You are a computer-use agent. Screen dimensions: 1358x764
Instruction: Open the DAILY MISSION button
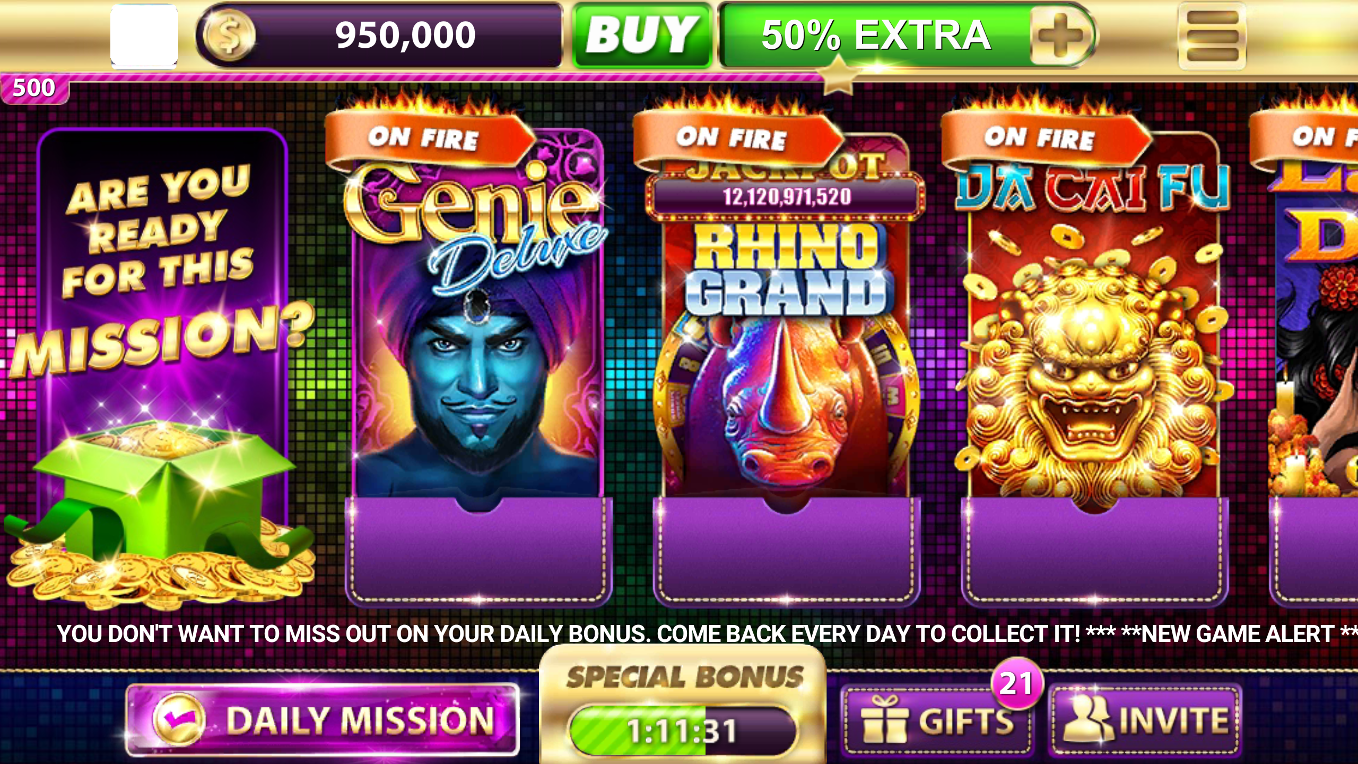point(323,719)
